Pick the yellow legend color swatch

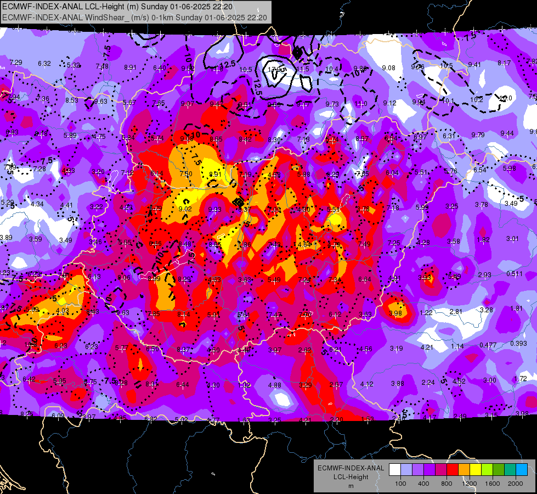tap(476, 470)
